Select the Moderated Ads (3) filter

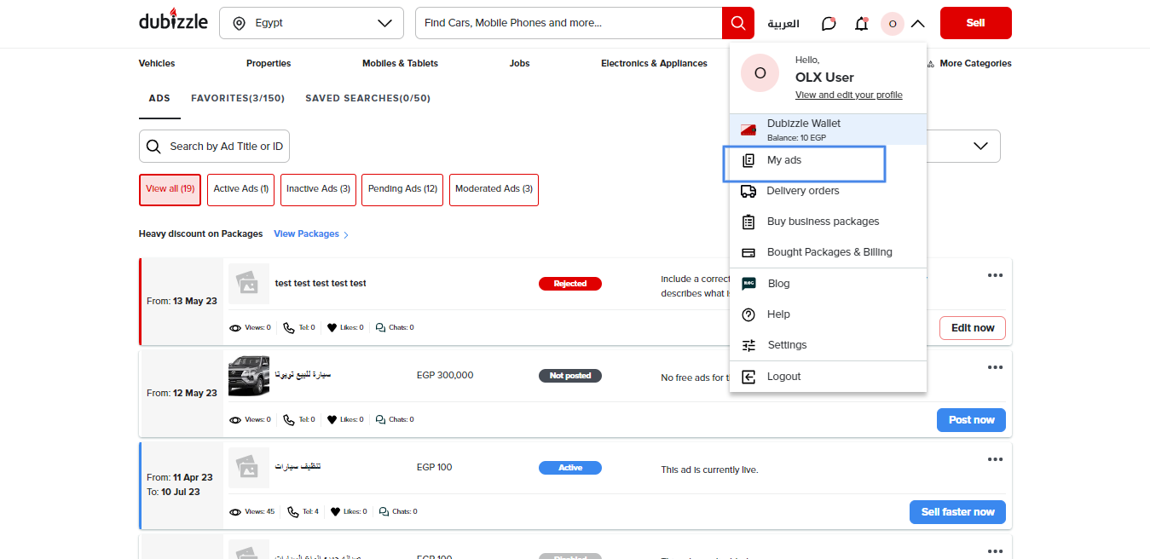coord(494,189)
